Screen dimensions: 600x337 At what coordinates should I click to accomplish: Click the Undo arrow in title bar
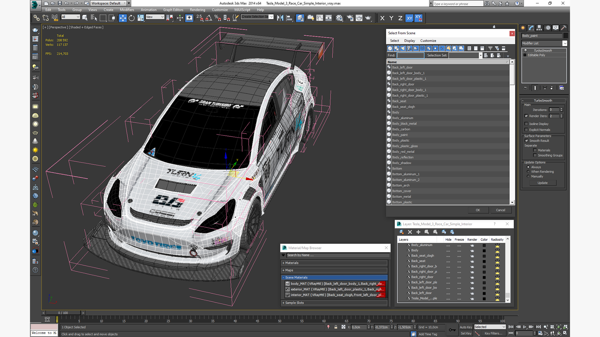pyautogui.click(x=67, y=3)
